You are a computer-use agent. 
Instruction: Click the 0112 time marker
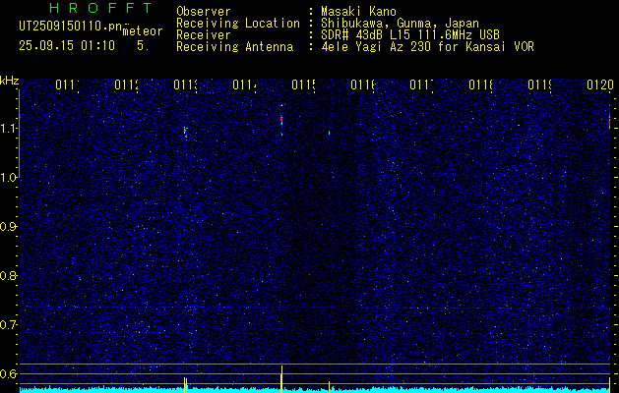click(126, 84)
